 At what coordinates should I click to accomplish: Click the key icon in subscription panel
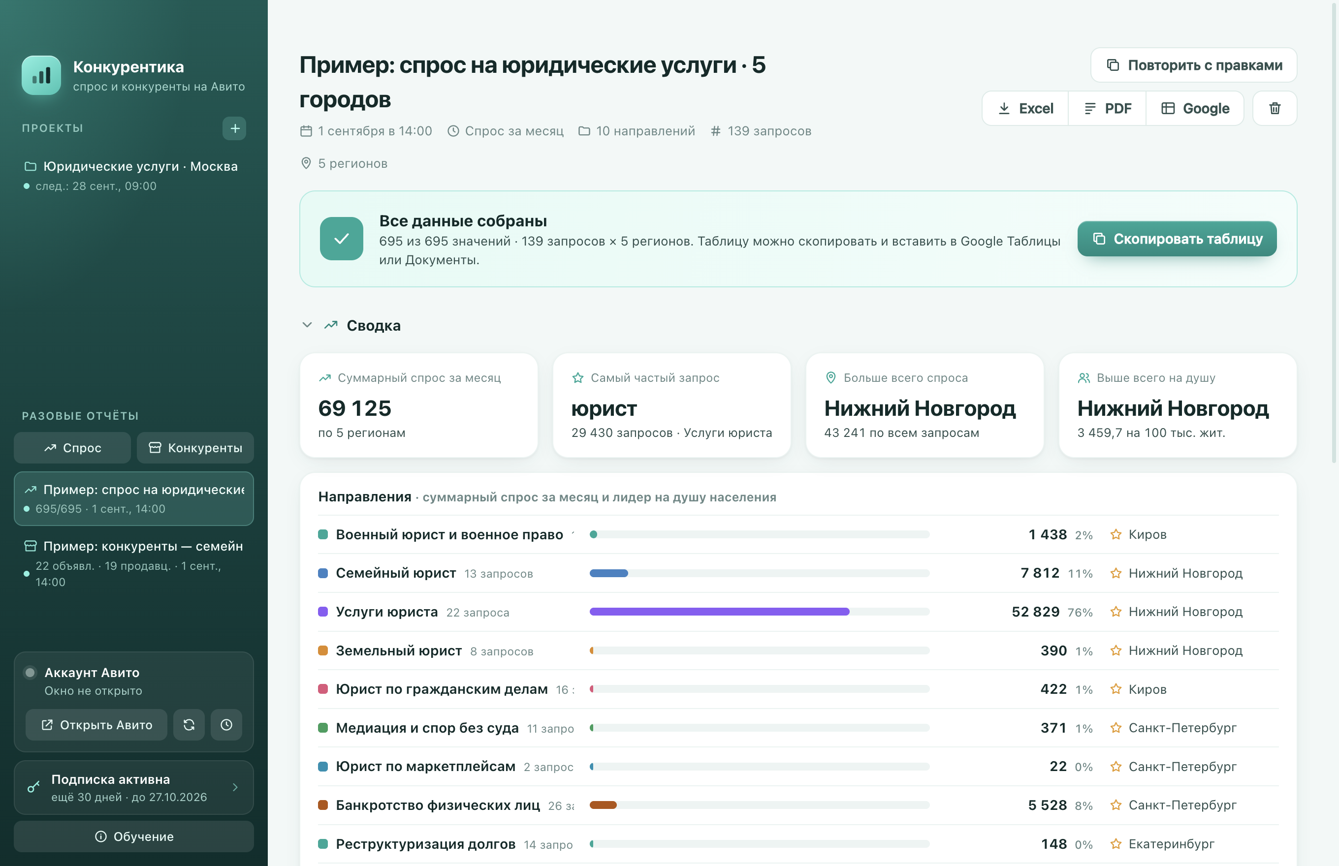point(34,787)
